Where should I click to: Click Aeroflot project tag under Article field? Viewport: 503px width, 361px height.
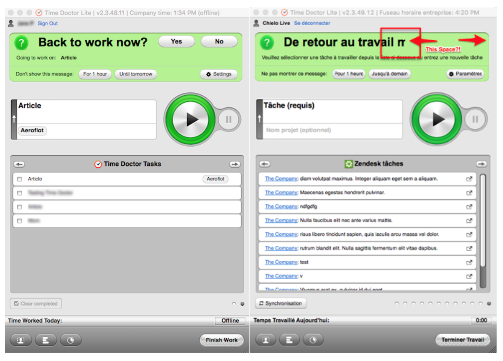coord(32,130)
